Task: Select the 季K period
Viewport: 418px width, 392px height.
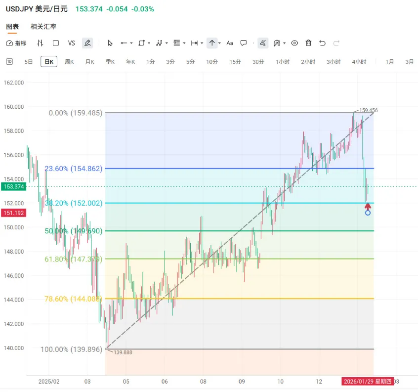Action: (x=110, y=62)
